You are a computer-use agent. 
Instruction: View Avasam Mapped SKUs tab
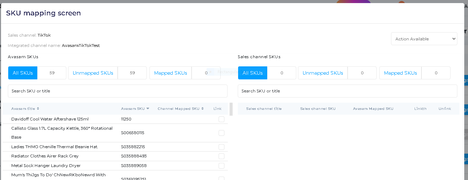click(170, 73)
